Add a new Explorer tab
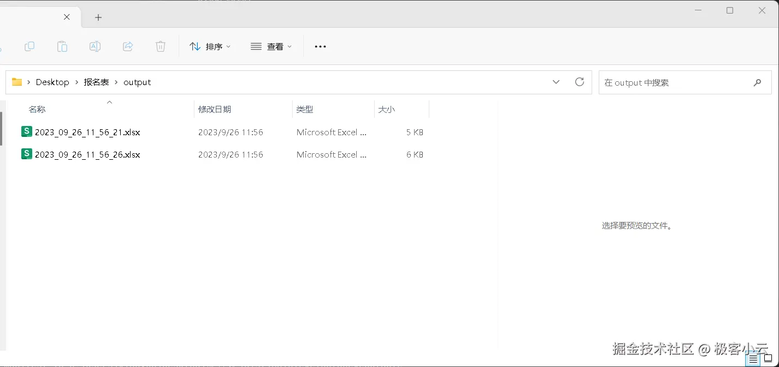The image size is (779, 367). click(x=98, y=17)
